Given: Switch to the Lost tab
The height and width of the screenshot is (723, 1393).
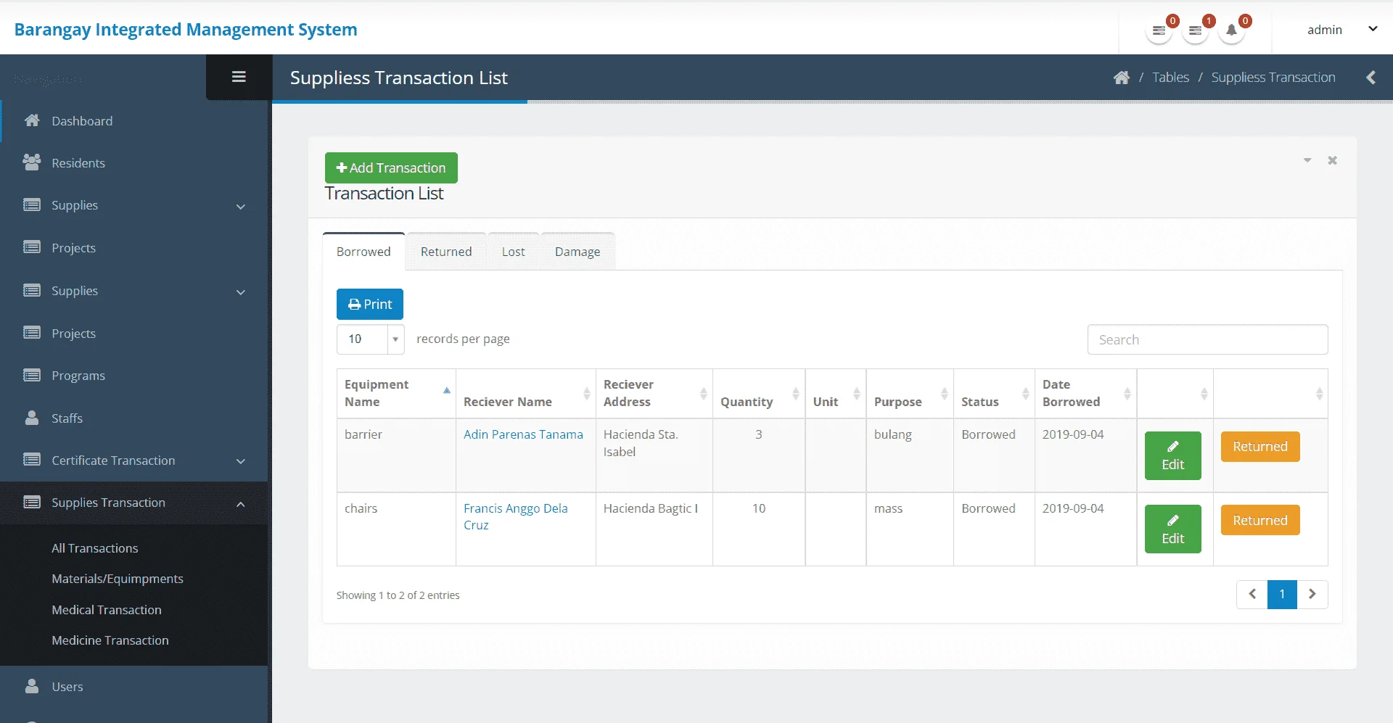Looking at the screenshot, I should (x=513, y=252).
